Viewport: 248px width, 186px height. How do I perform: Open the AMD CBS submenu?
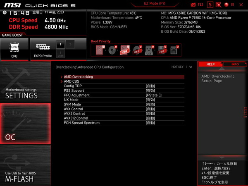(124, 81)
